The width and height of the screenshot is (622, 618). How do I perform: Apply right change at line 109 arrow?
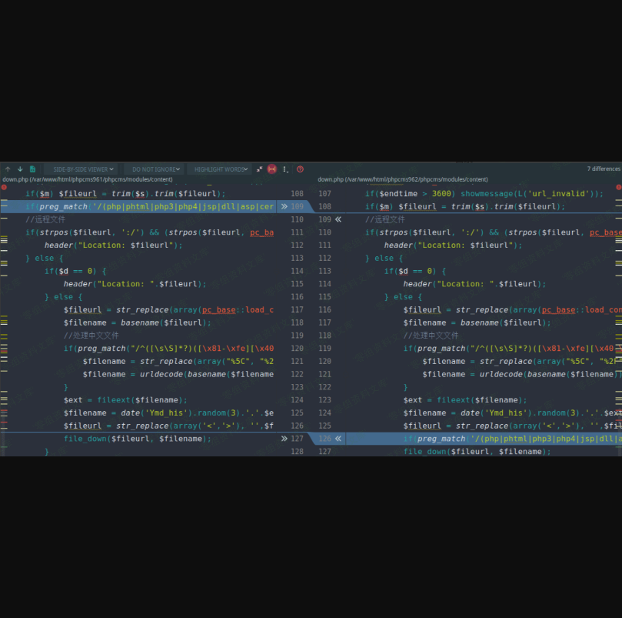tap(338, 219)
